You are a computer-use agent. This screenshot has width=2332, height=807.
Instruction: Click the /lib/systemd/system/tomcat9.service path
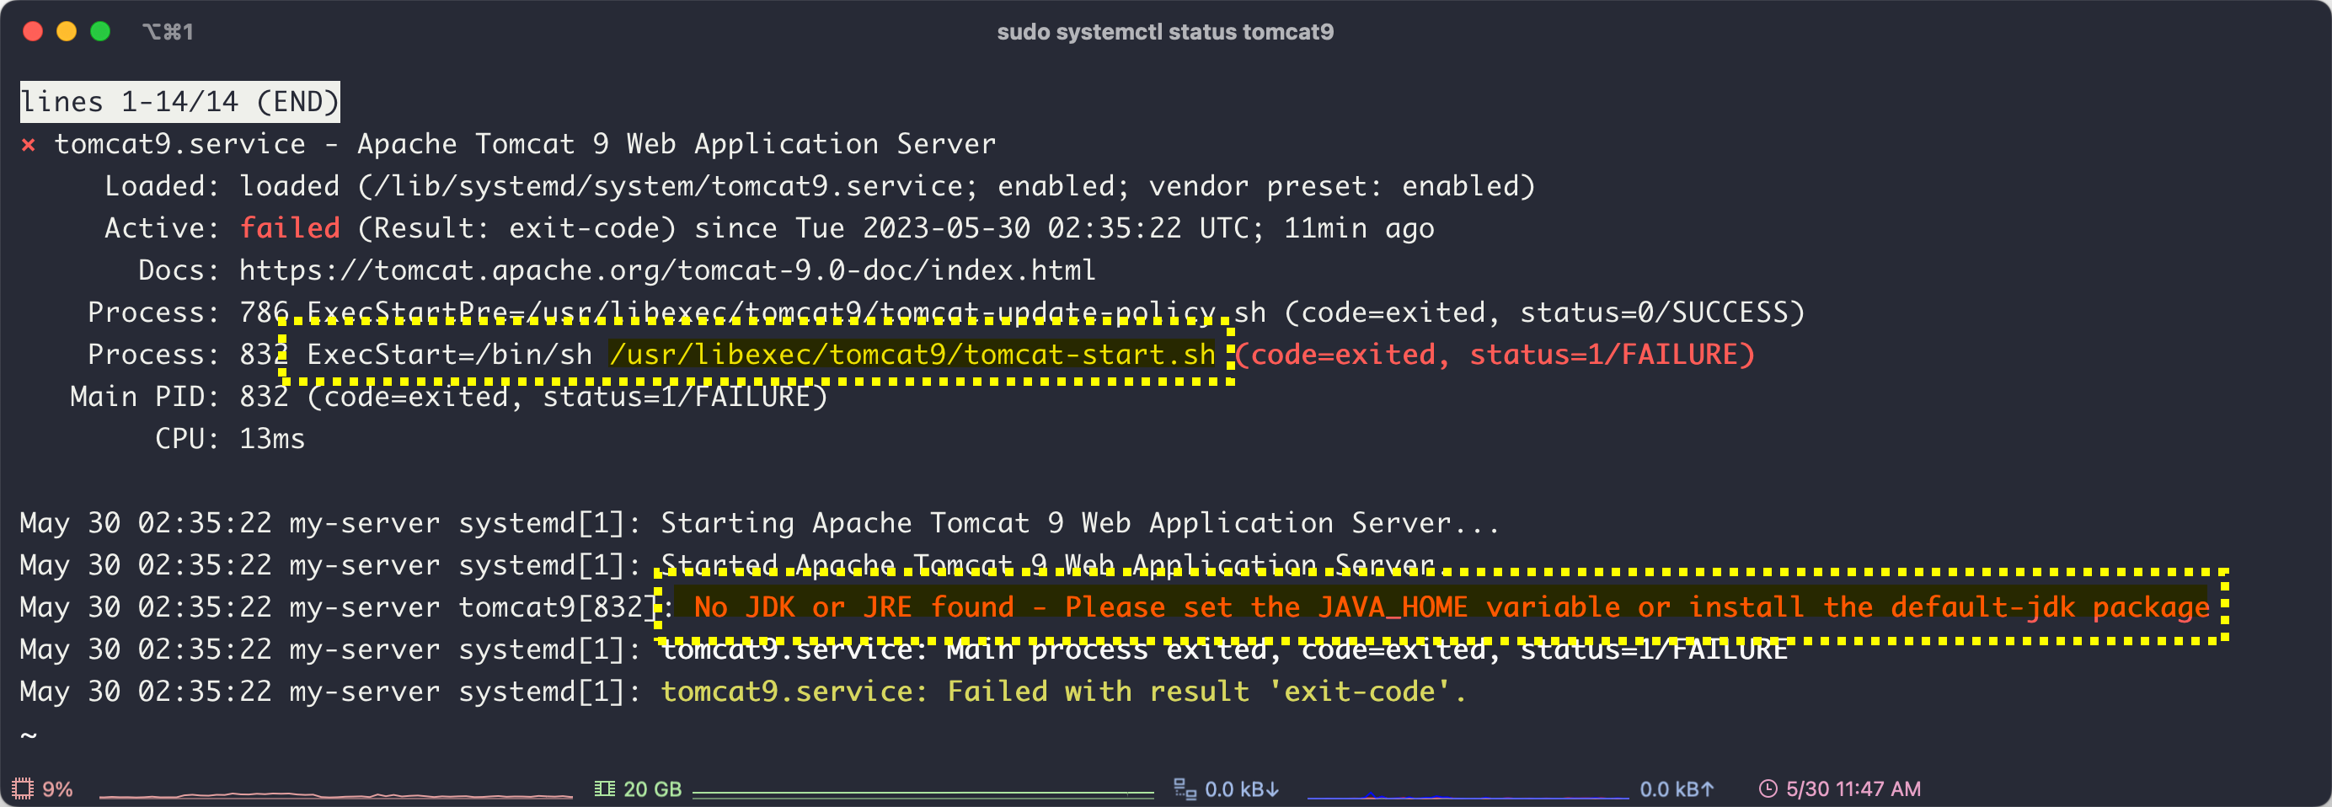[667, 186]
